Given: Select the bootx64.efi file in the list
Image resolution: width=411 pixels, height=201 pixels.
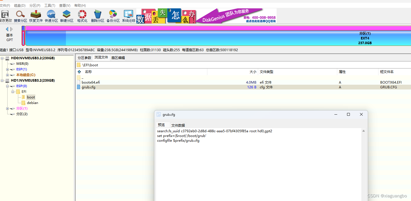Looking at the screenshot, I should (90, 82).
